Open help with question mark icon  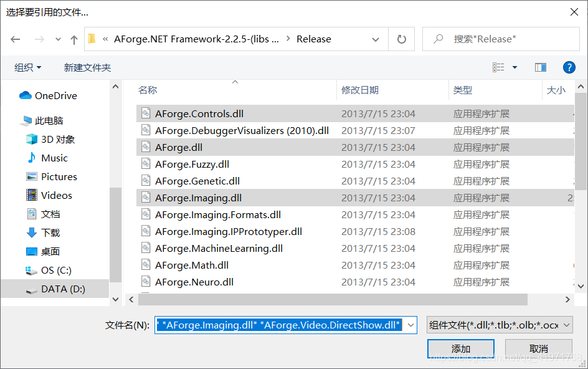[x=569, y=67]
